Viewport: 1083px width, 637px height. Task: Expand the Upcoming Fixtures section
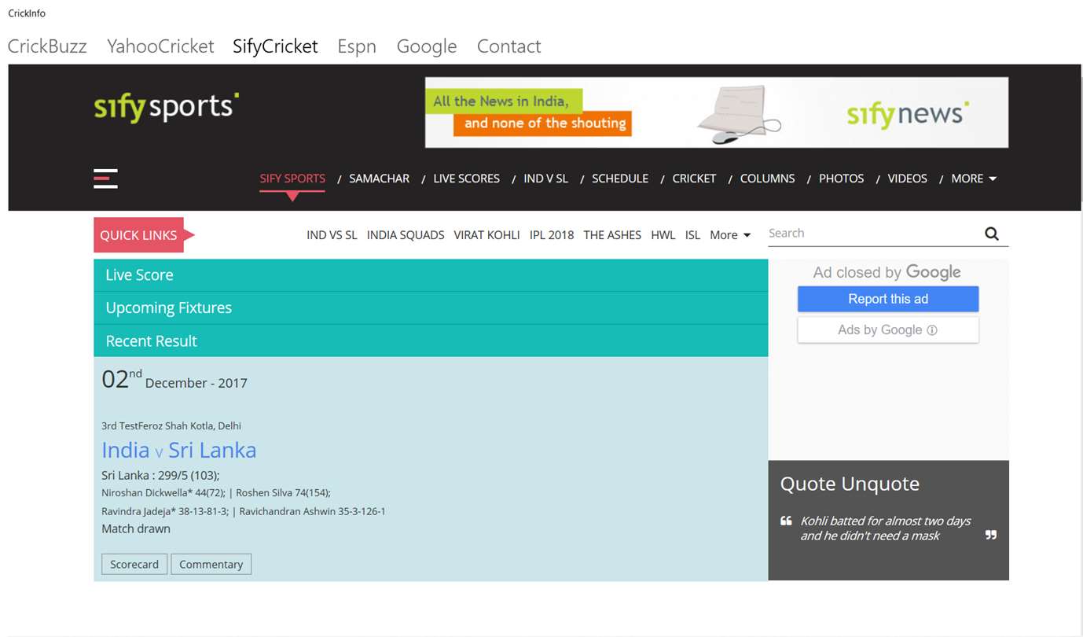431,308
